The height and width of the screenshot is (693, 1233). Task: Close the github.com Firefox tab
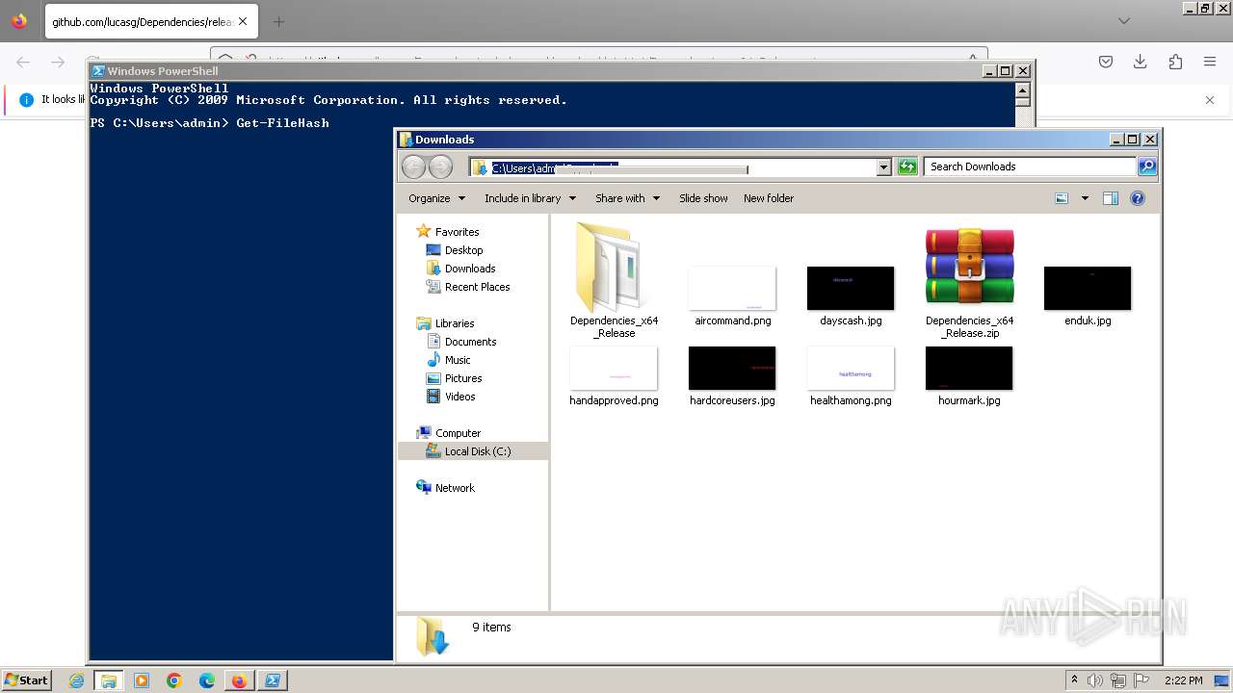point(242,21)
